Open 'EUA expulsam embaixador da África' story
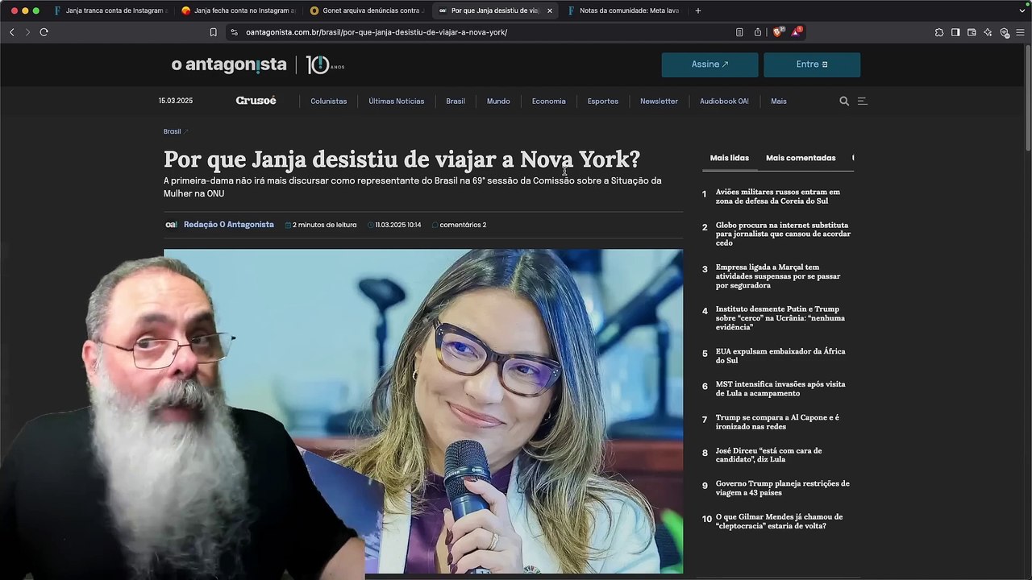 [780, 356]
